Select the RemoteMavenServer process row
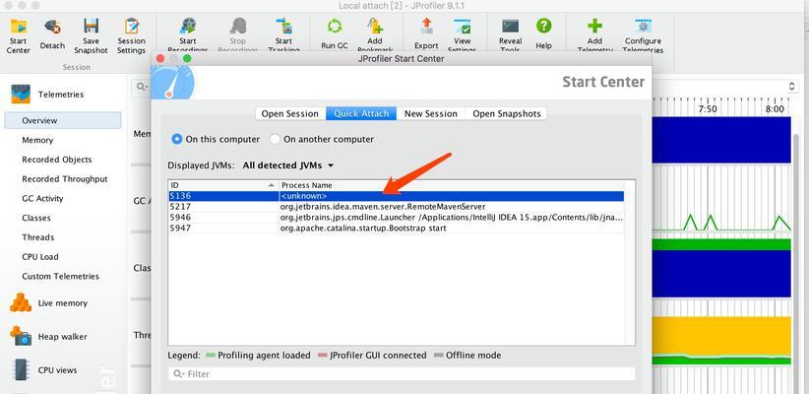This screenshot has height=394, width=809. point(397,207)
